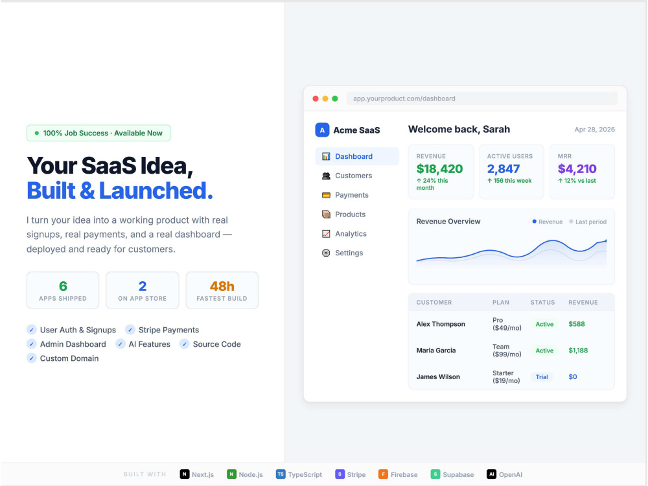The height and width of the screenshot is (486, 648).
Task: Click the Trial status for James Wilson
Action: click(542, 377)
